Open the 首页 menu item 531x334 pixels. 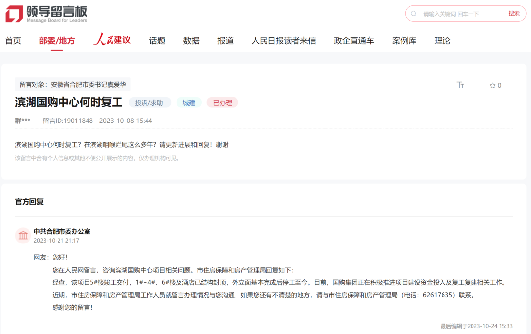[x=13, y=40]
